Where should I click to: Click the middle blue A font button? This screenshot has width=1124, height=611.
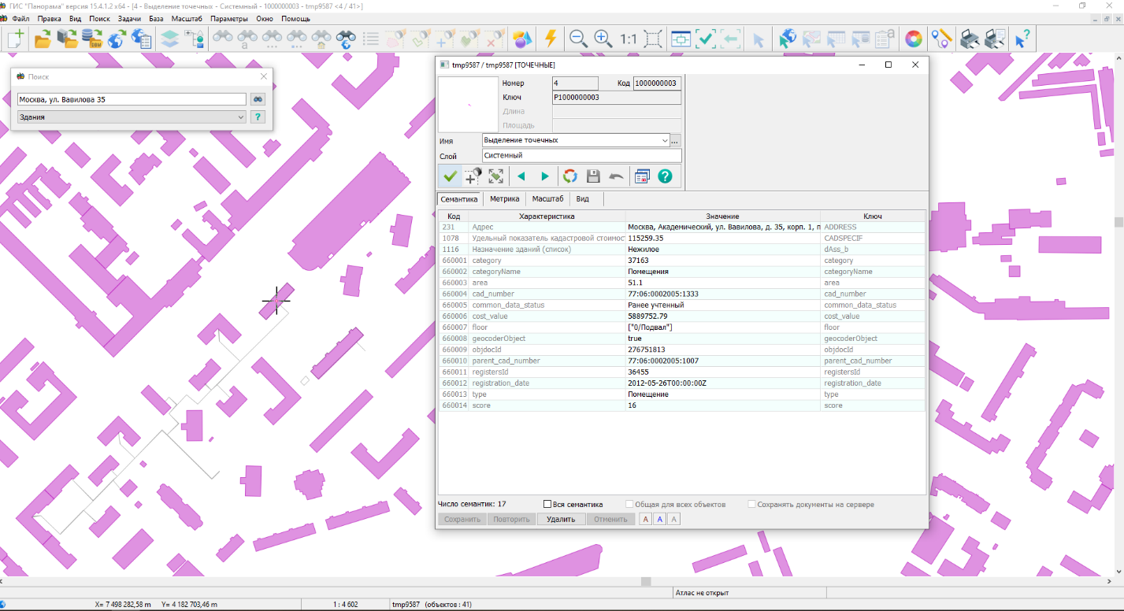[659, 520]
